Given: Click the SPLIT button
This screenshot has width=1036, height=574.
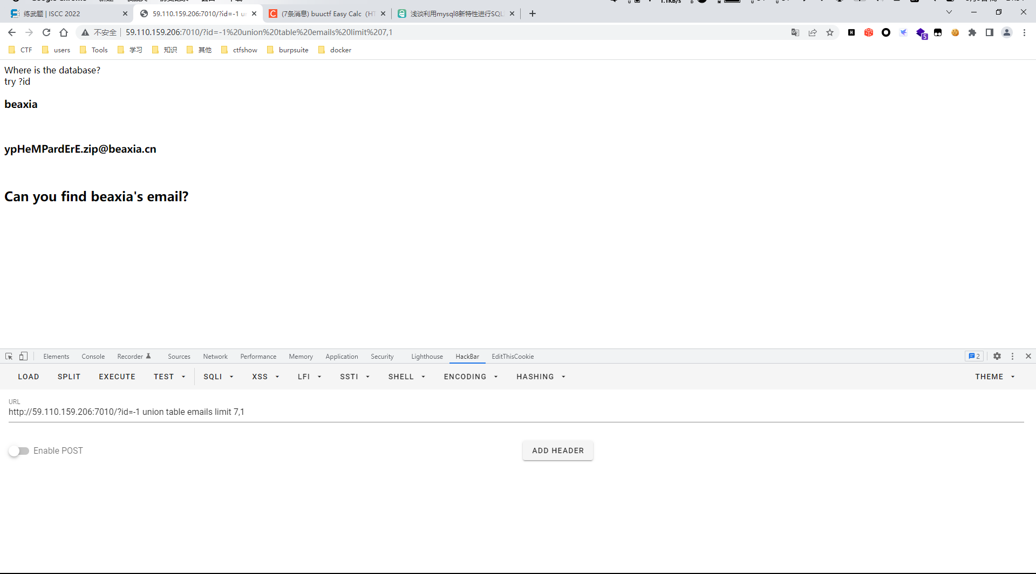Looking at the screenshot, I should click(x=69, y=377).
